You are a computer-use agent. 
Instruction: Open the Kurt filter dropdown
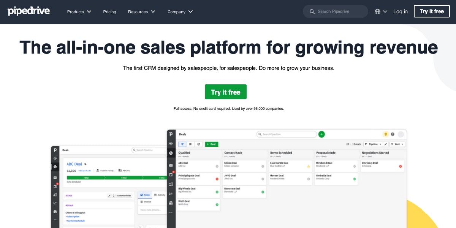coord(397,144)
